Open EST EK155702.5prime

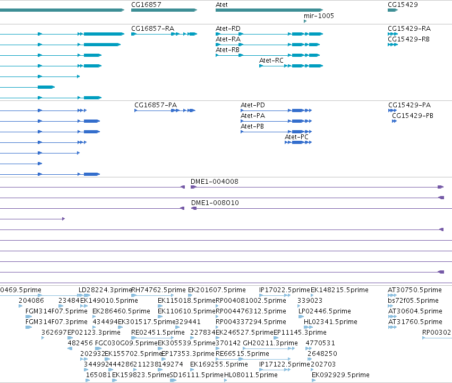tap(133, 354)
